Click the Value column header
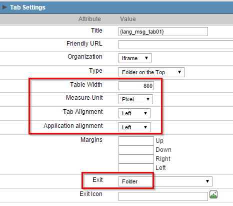Image resolution: width=233 pixels, height=206 pixels. click(x=128, y=19)
